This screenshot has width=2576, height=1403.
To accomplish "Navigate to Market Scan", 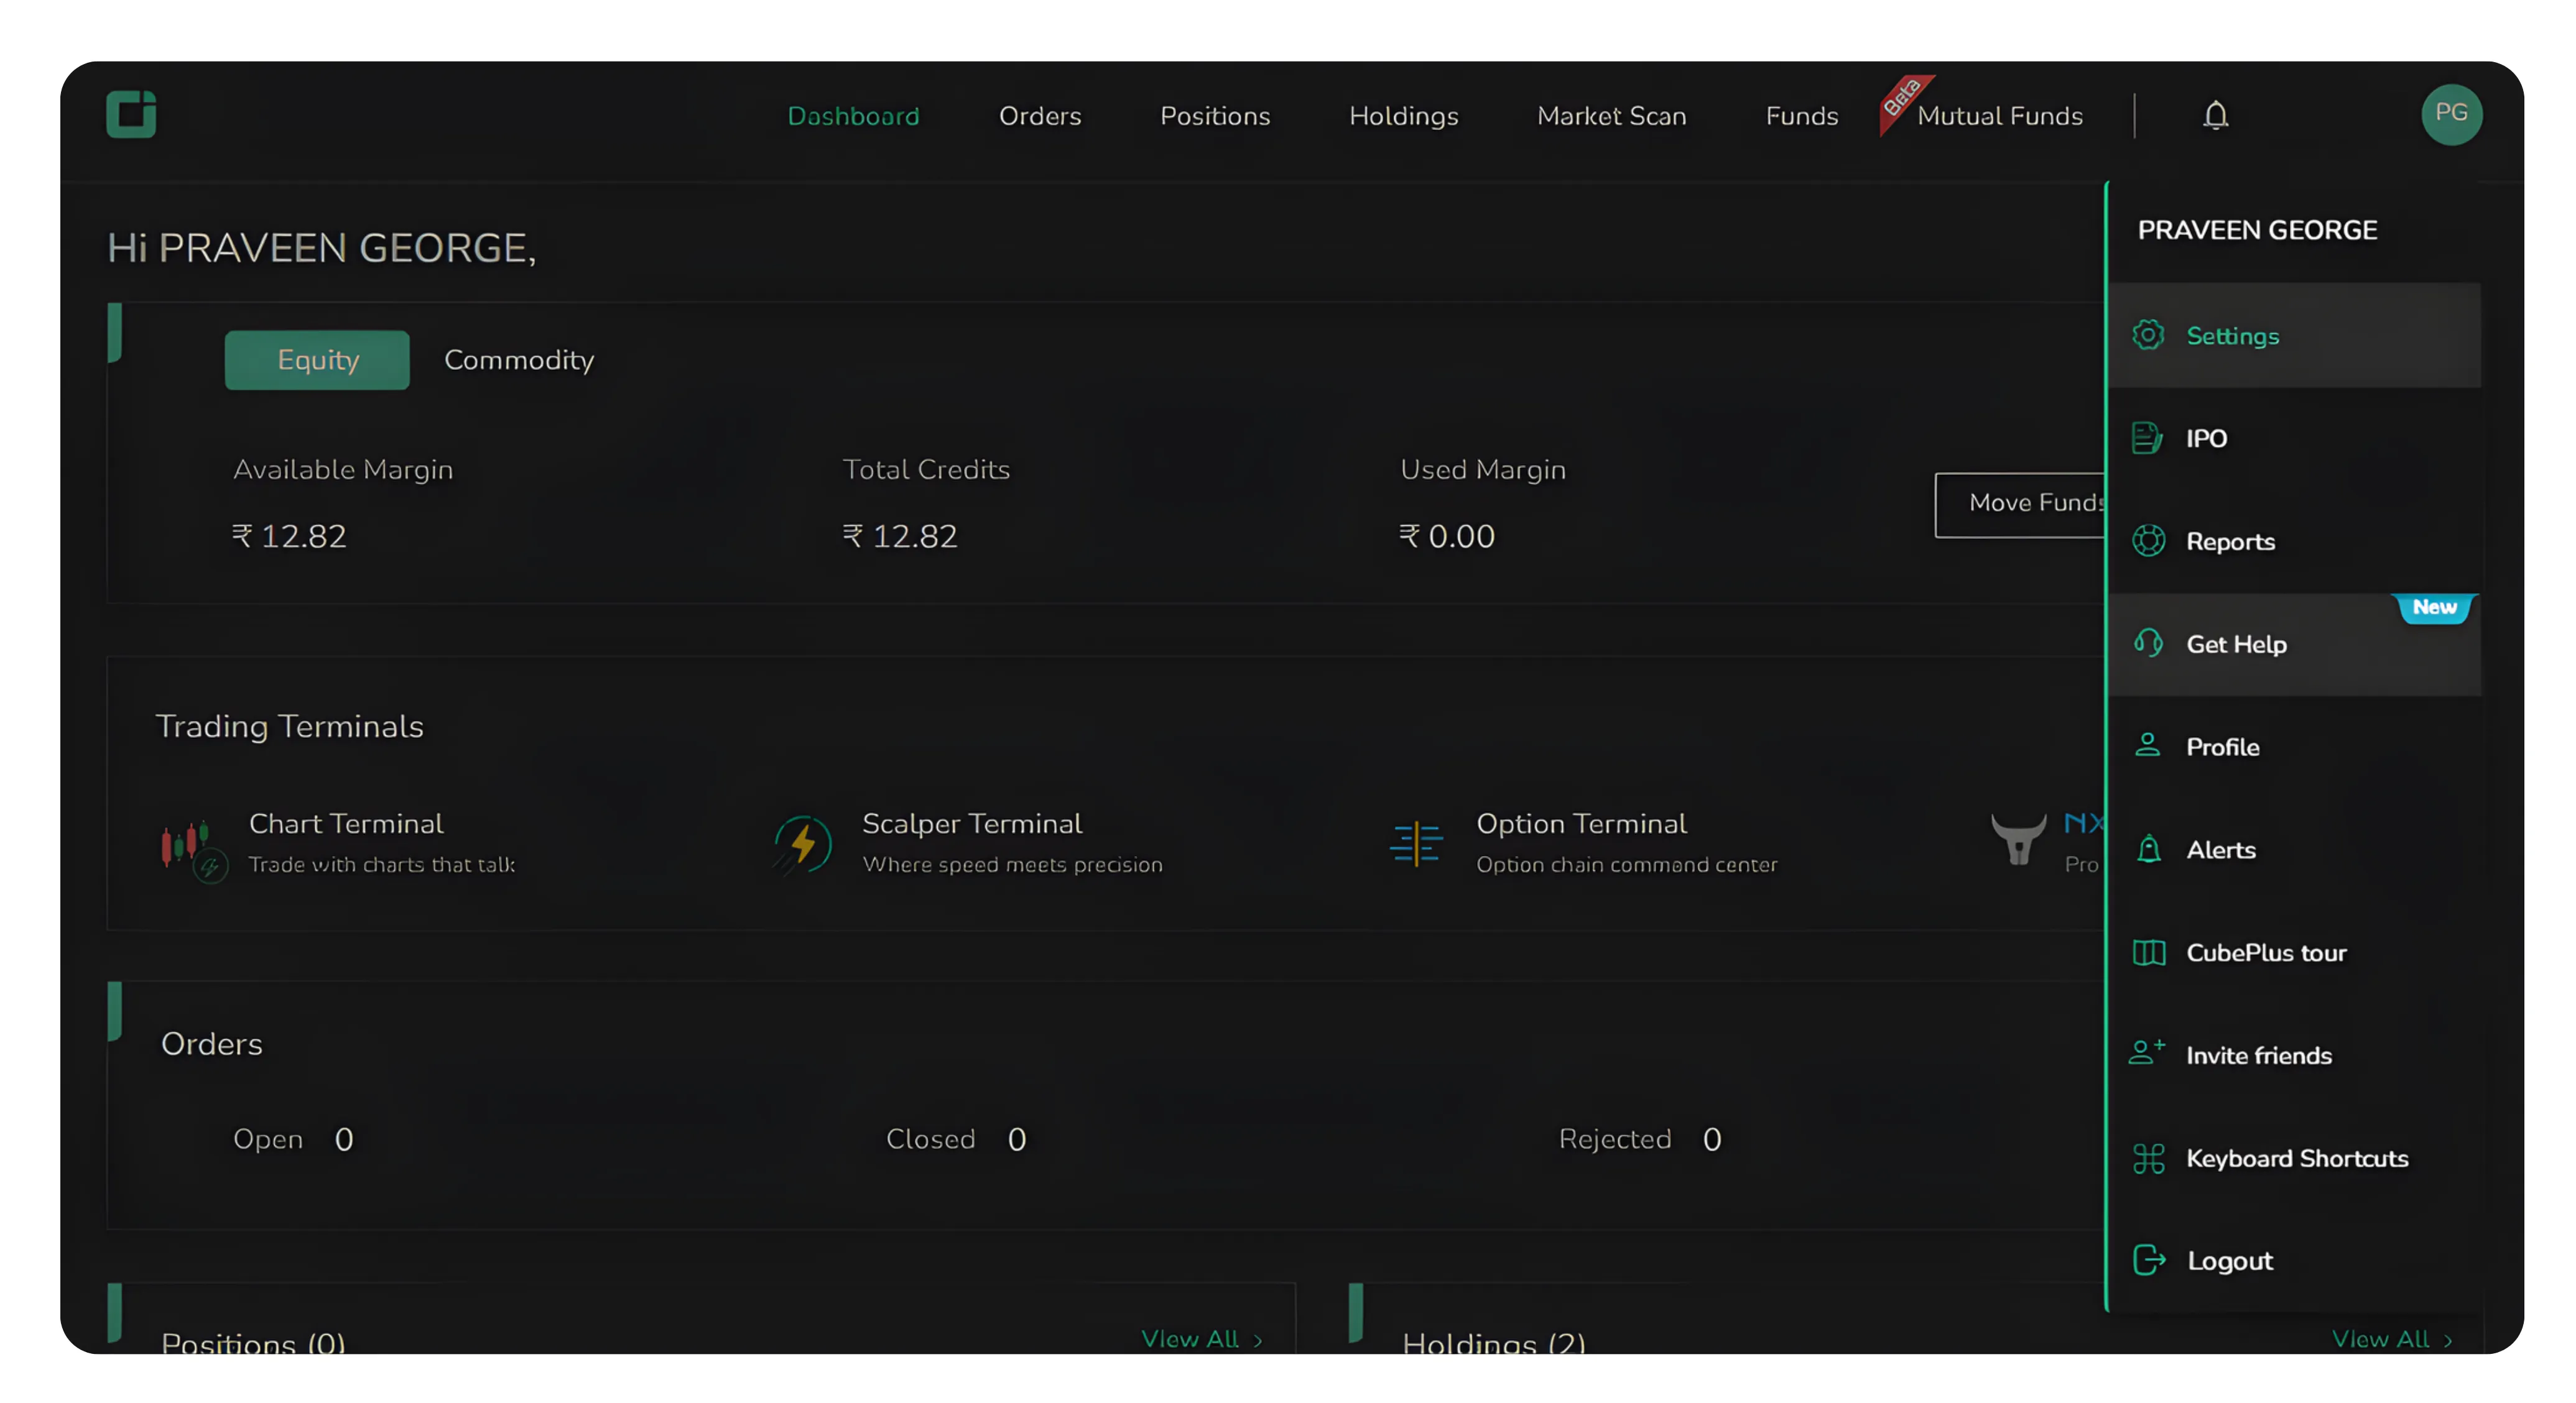I will pyautogui.click(x=1610, y=116).
